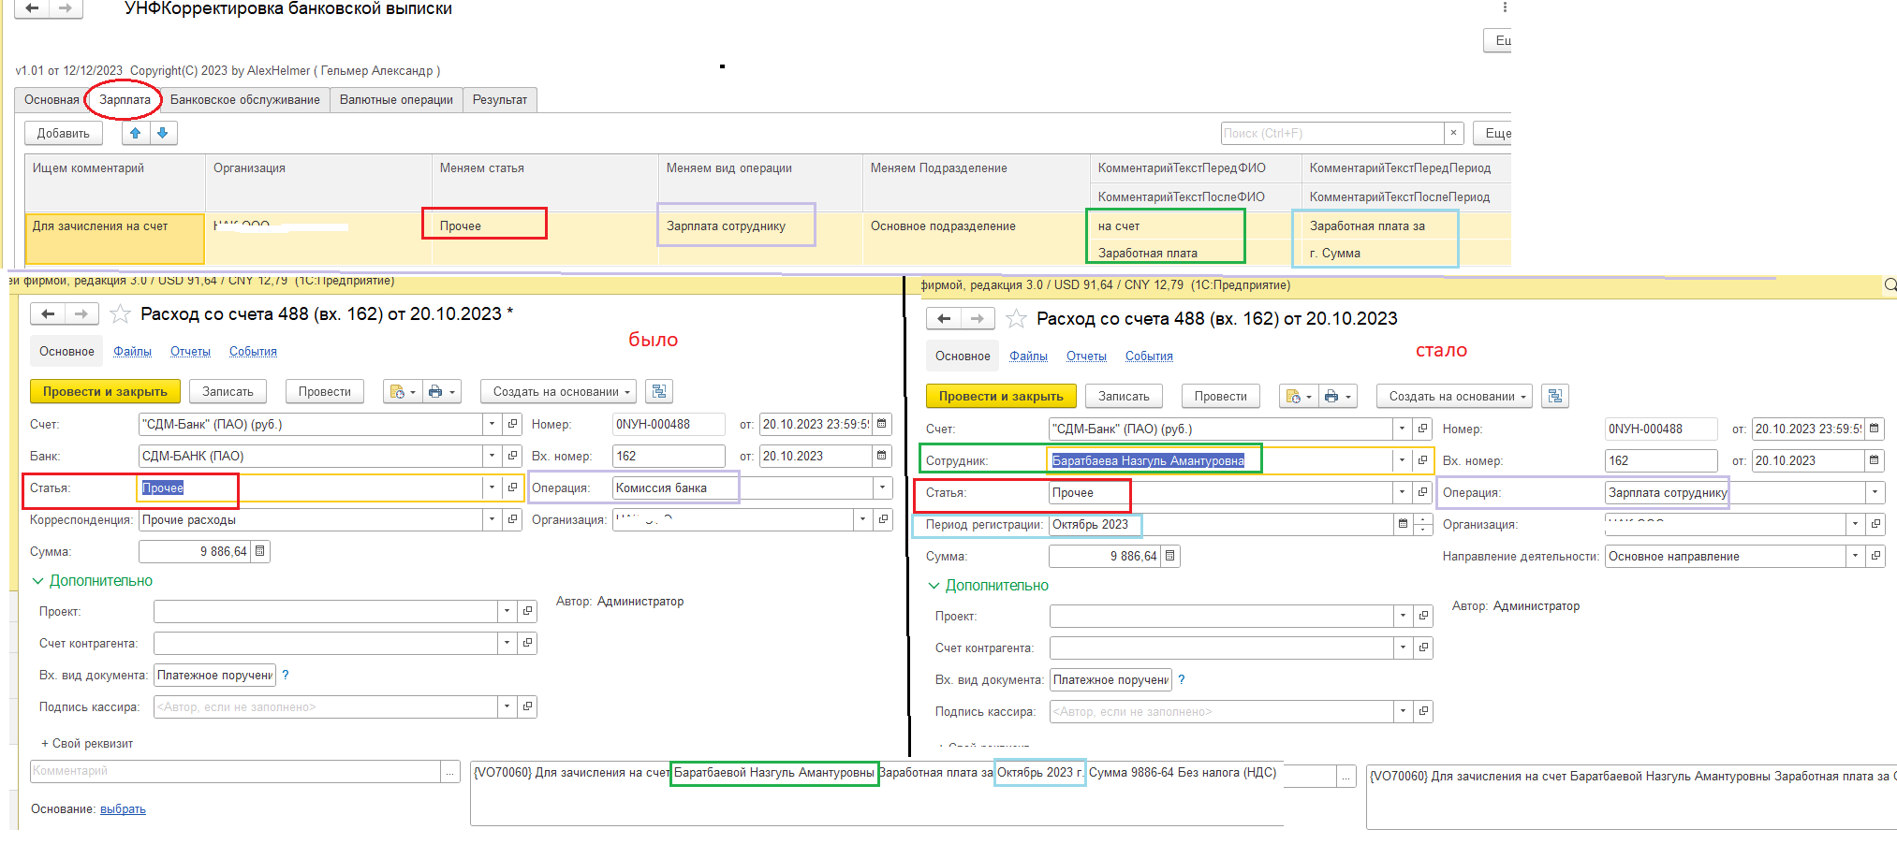This screenshot has width=1897, height=844.
Task: Open the three-dot menu in the top window
Action: (x=1505, y=7)
